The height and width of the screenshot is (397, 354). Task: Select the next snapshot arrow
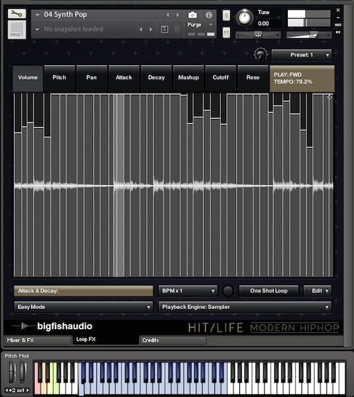coord(151,30)
